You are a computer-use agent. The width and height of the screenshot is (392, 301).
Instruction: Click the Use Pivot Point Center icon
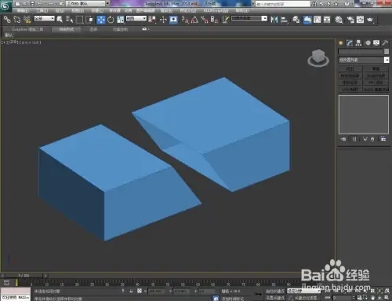tap(152, 20)
